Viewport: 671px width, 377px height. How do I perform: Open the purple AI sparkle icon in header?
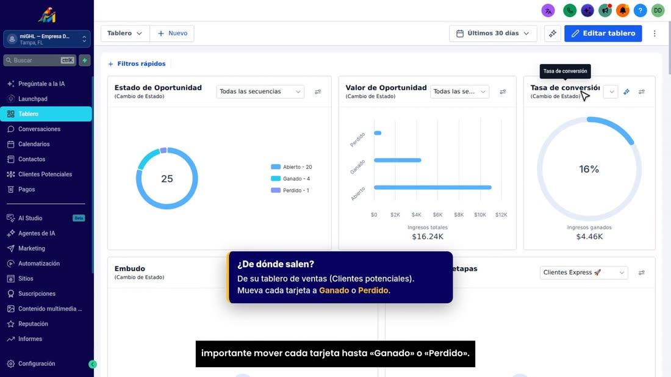pos(587,11)
